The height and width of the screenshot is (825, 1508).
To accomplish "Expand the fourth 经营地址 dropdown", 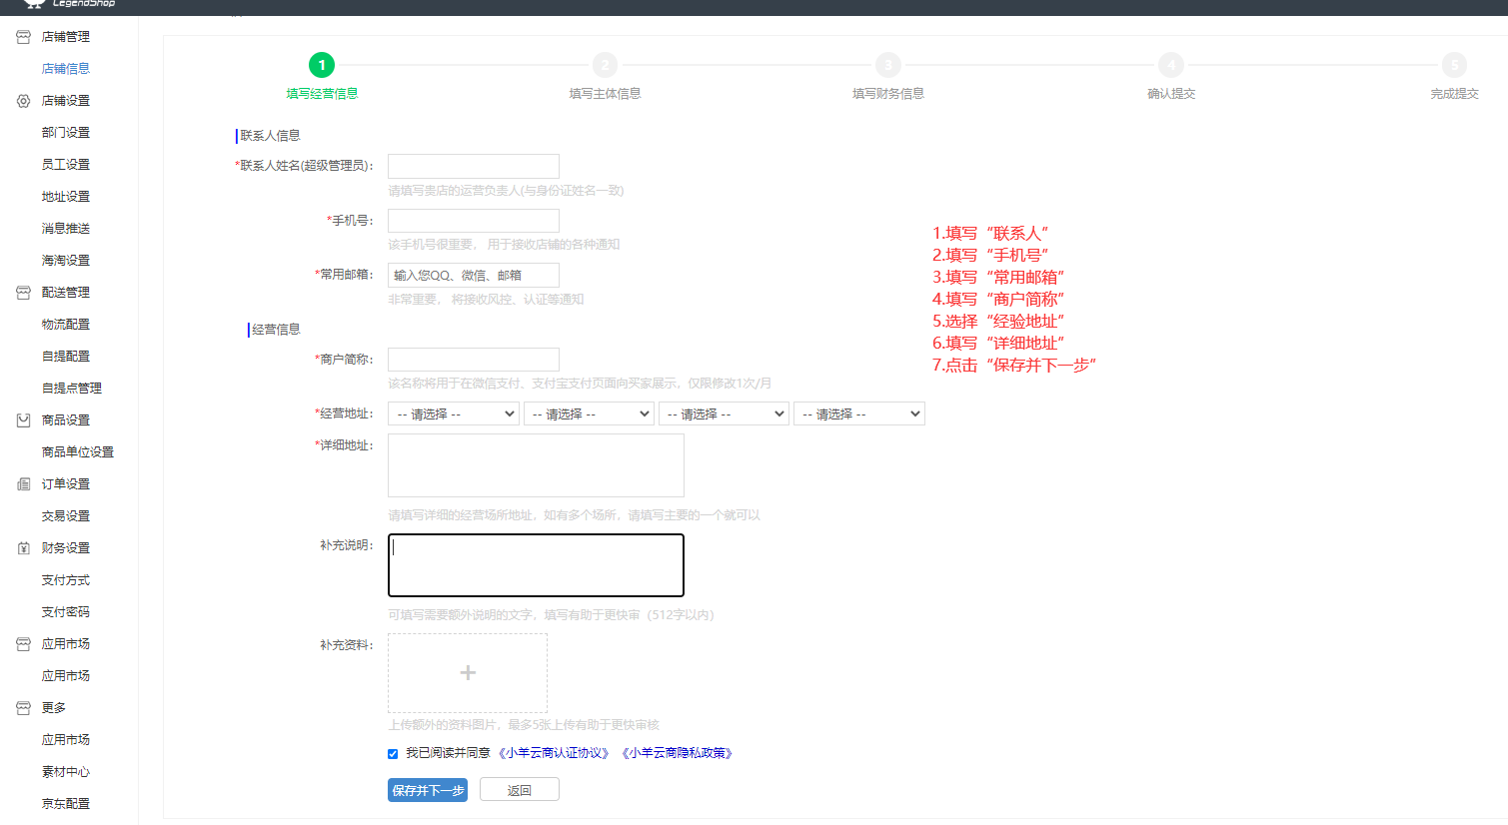I will pos(858,413).
